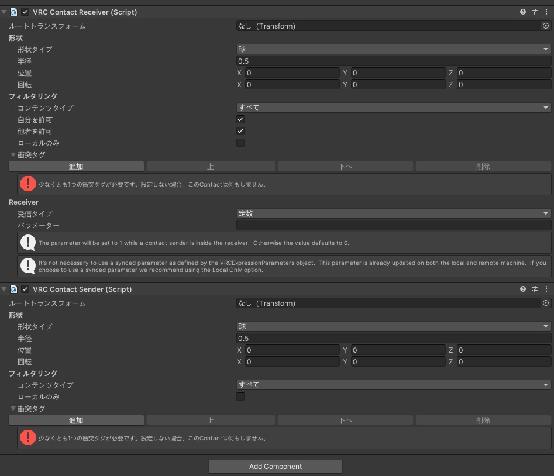Click Sender 半径 input field
The image size is (554, 476).
[394, 338]
